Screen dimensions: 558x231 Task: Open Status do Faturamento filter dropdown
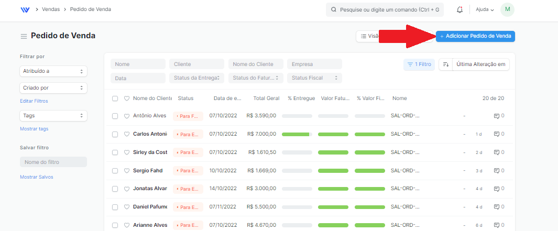point(256,78)
